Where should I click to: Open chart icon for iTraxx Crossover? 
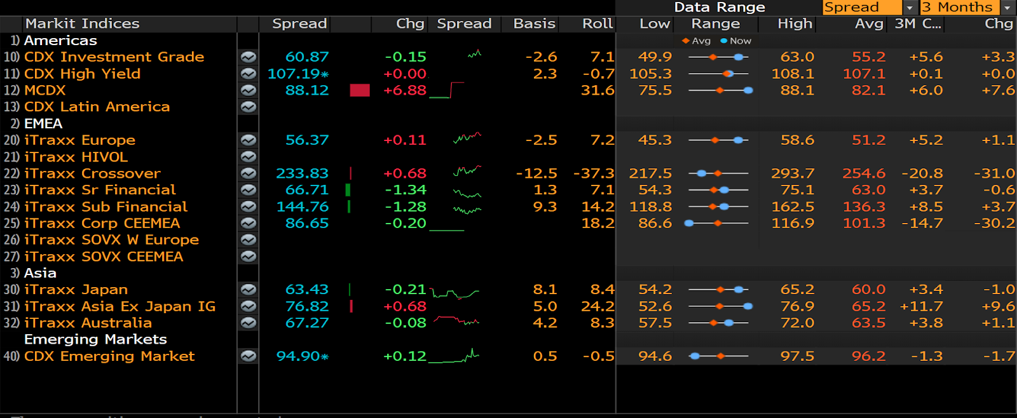click(249, 173)
